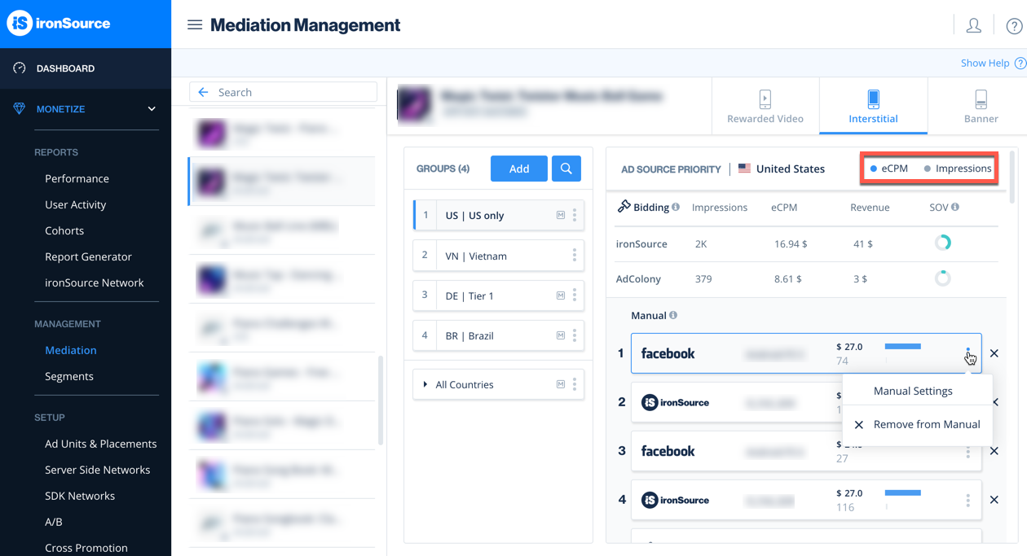Open three-dot menu on fourth ironSource row
Viewport: 1027px width, 556px height.
coord(967,501)
